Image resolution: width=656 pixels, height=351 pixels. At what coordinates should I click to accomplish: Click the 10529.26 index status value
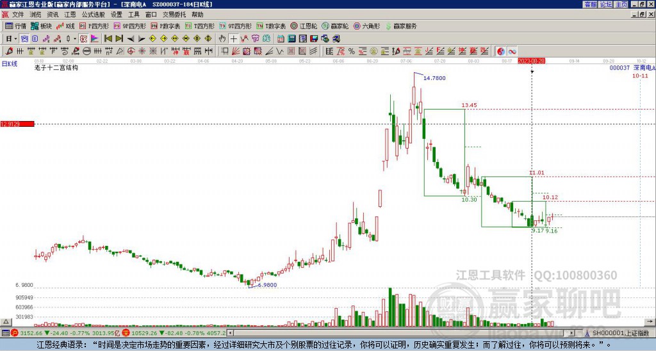[143, 333]
